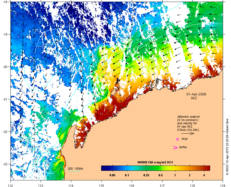231x187 pixels.
Task: Click the '200 1000m' depth label
Action: click(75, 169)
